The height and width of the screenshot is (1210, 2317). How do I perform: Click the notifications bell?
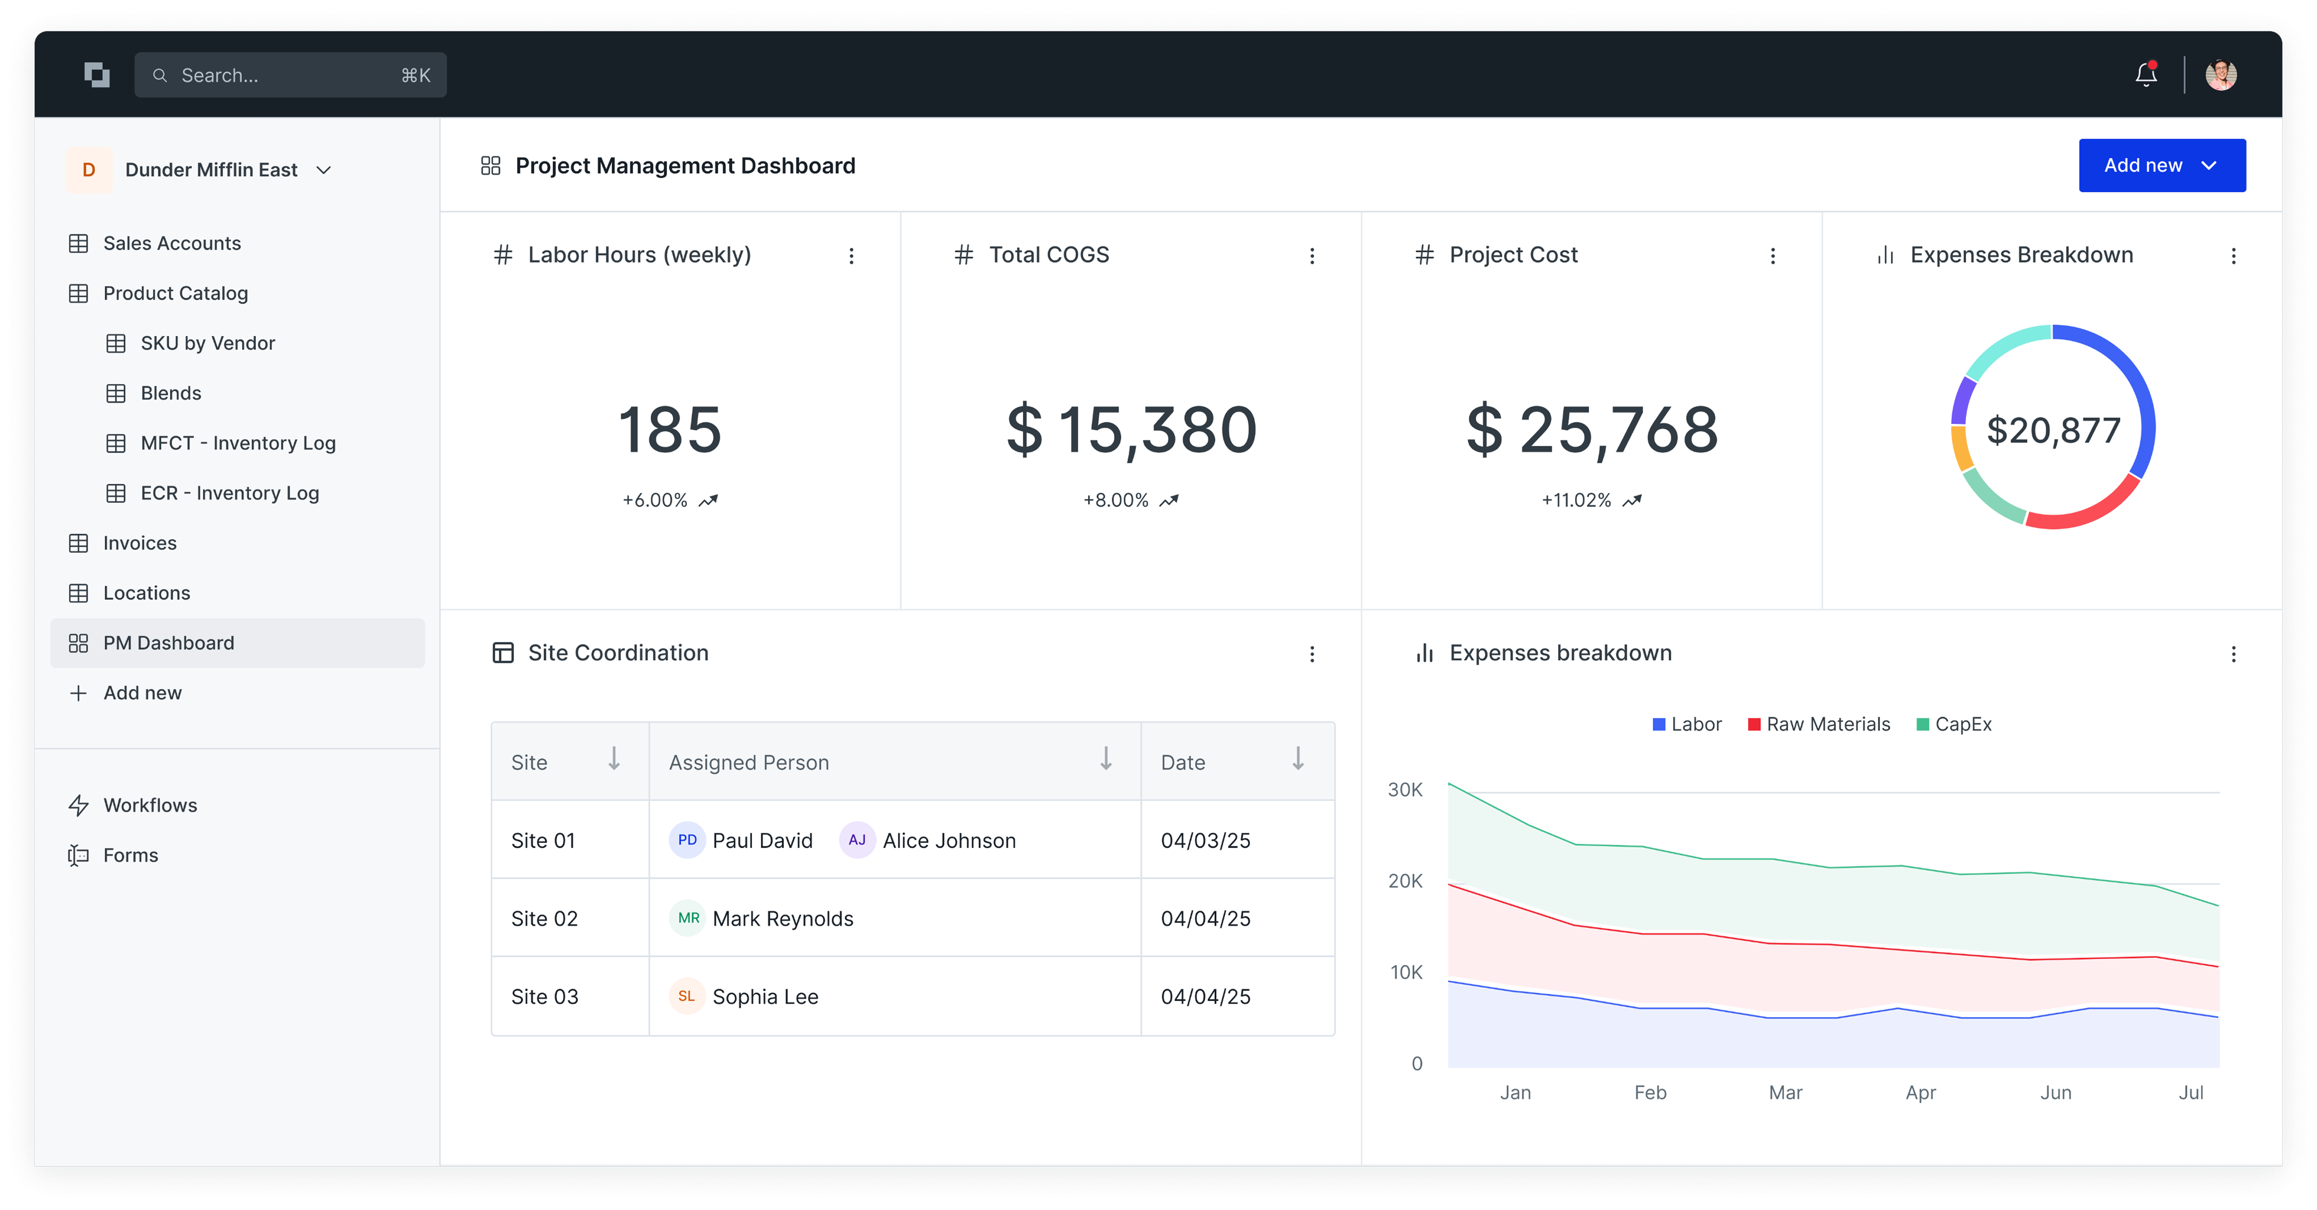pyautogui.click(x=2146, y=75)
